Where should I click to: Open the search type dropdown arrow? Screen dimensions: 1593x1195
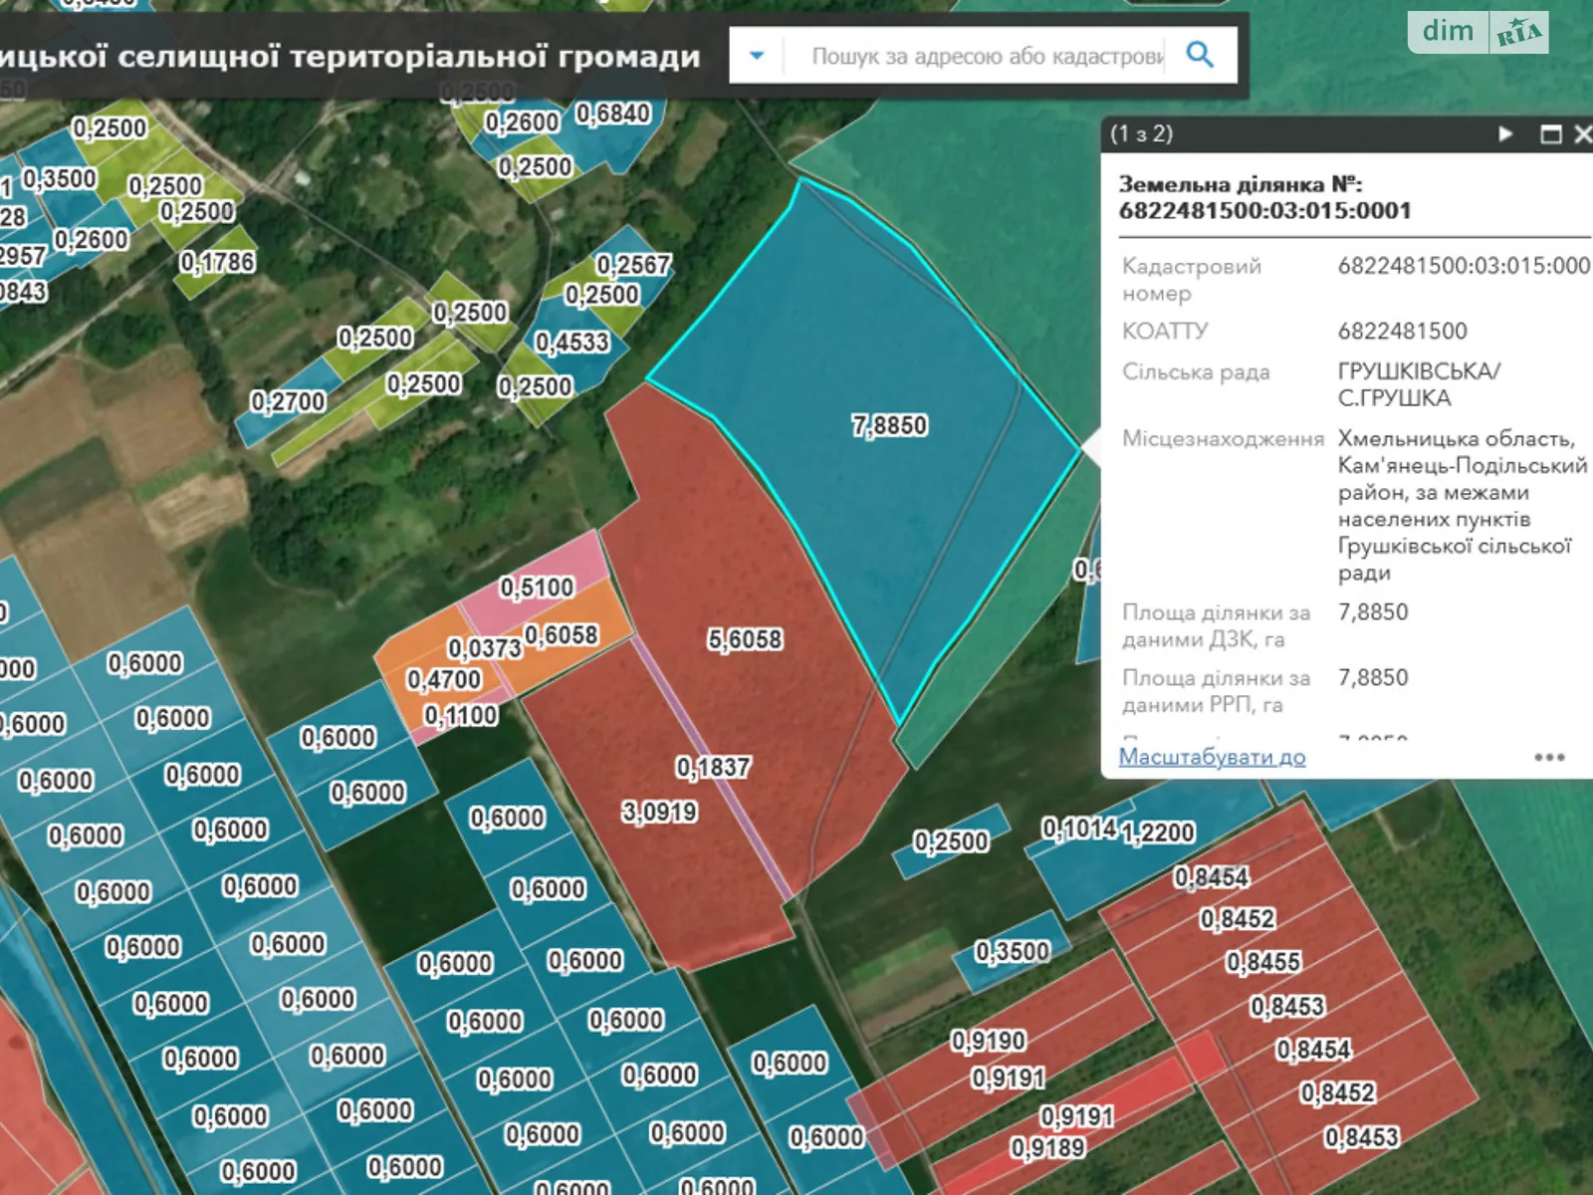[757, 57]
